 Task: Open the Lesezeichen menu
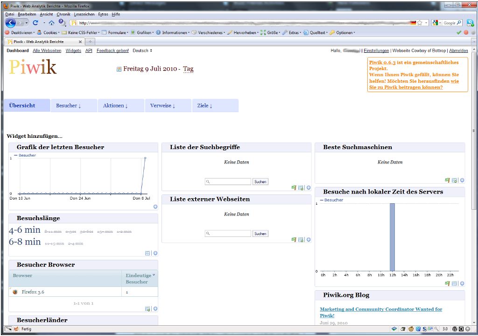[x=84, y=14]
